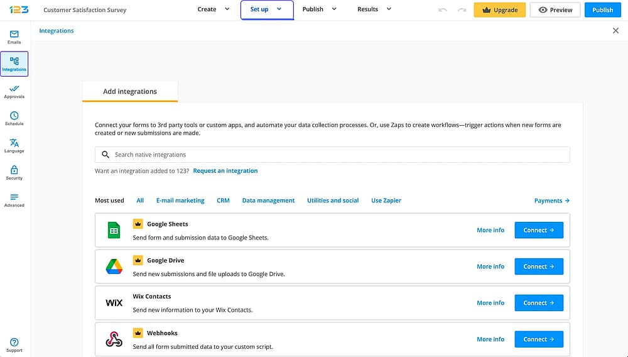
Task: Click the Google Drive heading text
Action: [165, 260]
